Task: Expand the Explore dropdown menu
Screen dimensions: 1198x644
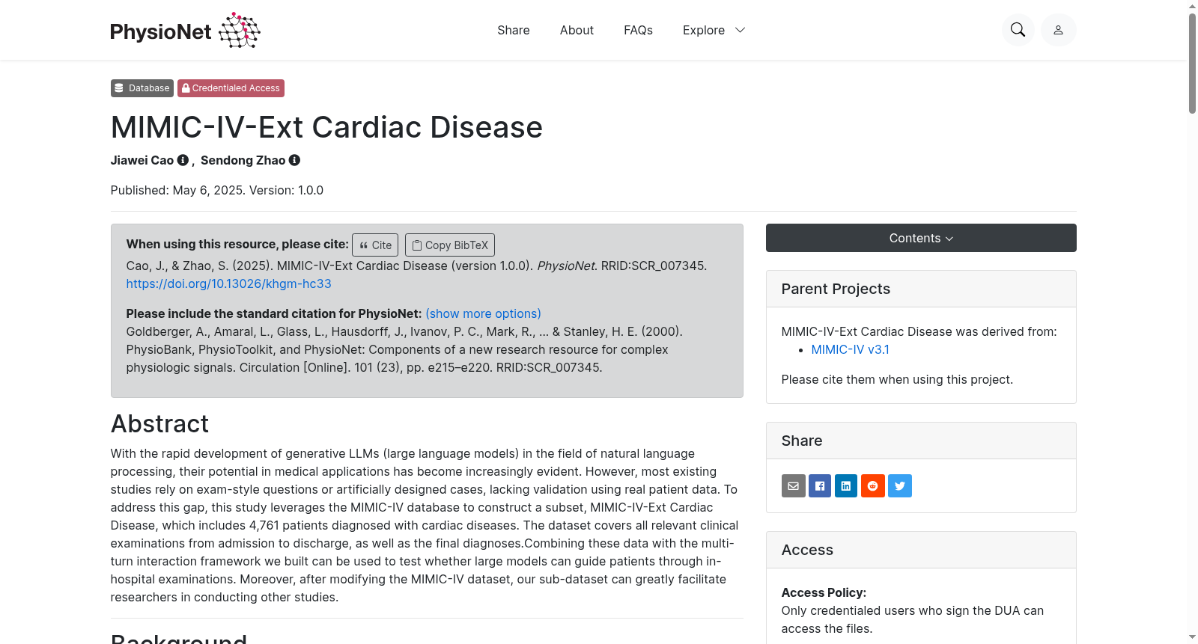Action: 714,30
